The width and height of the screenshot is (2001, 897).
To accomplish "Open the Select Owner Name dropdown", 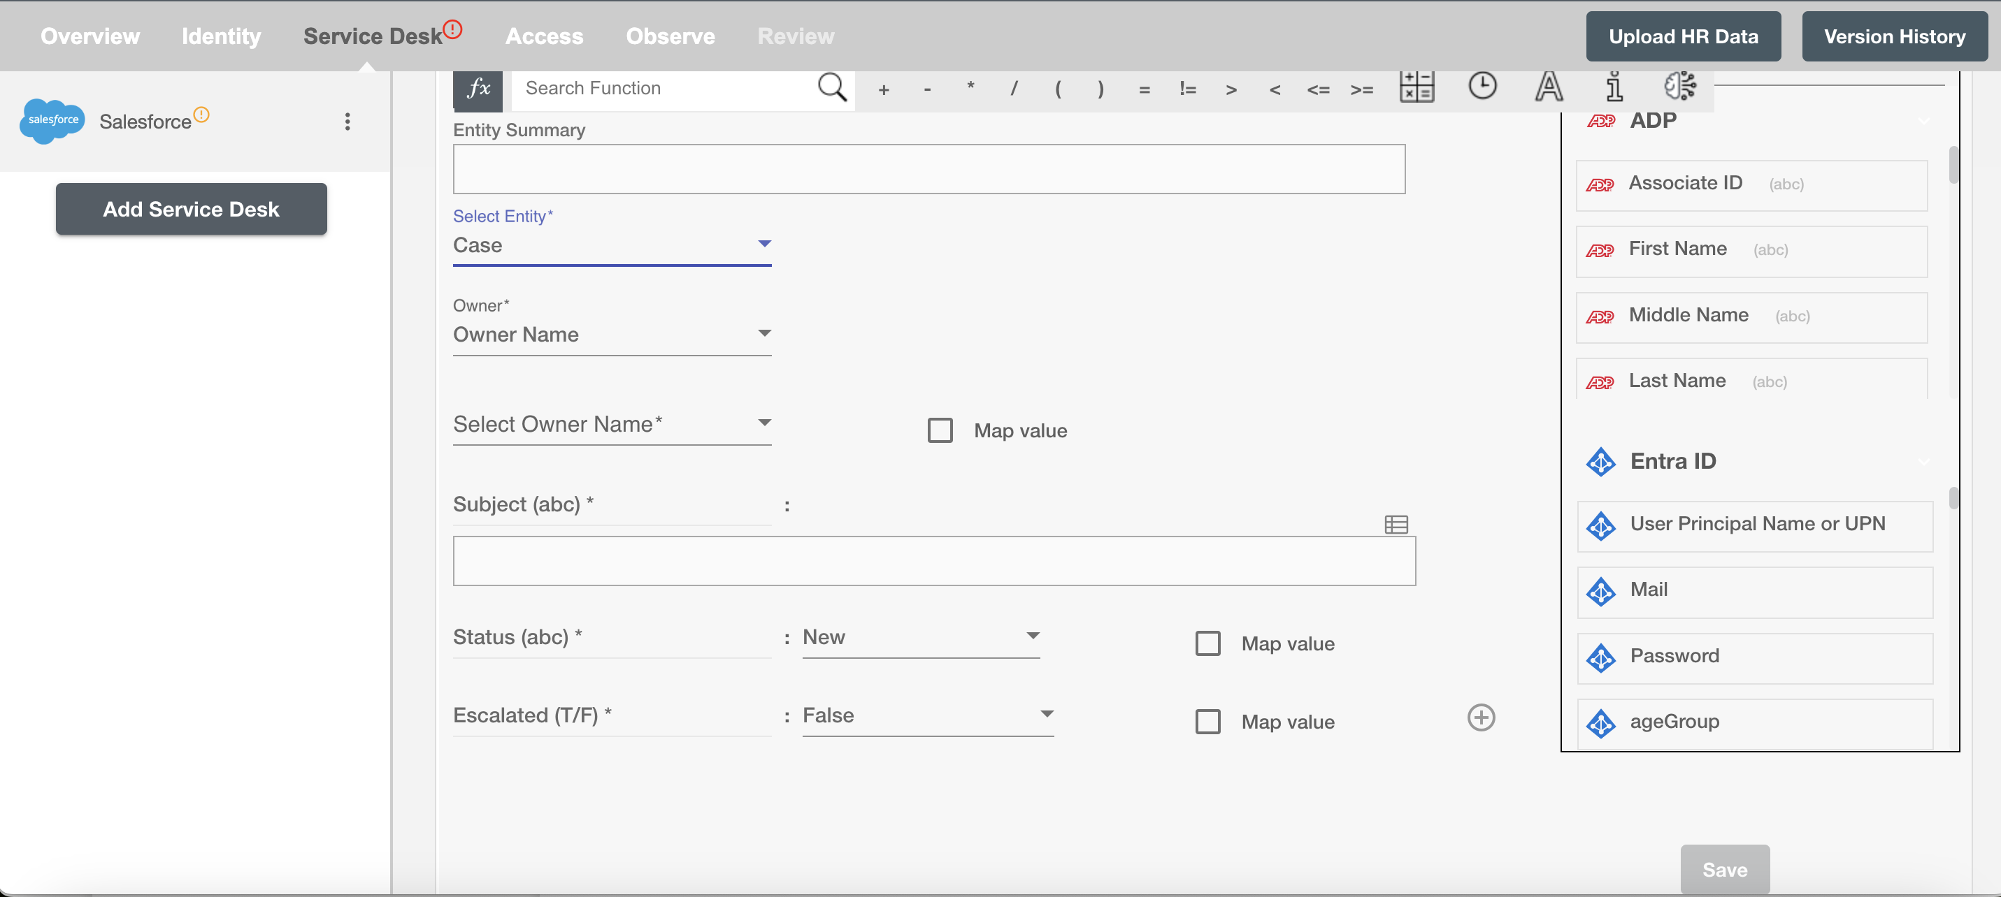I will coord(612,425).
